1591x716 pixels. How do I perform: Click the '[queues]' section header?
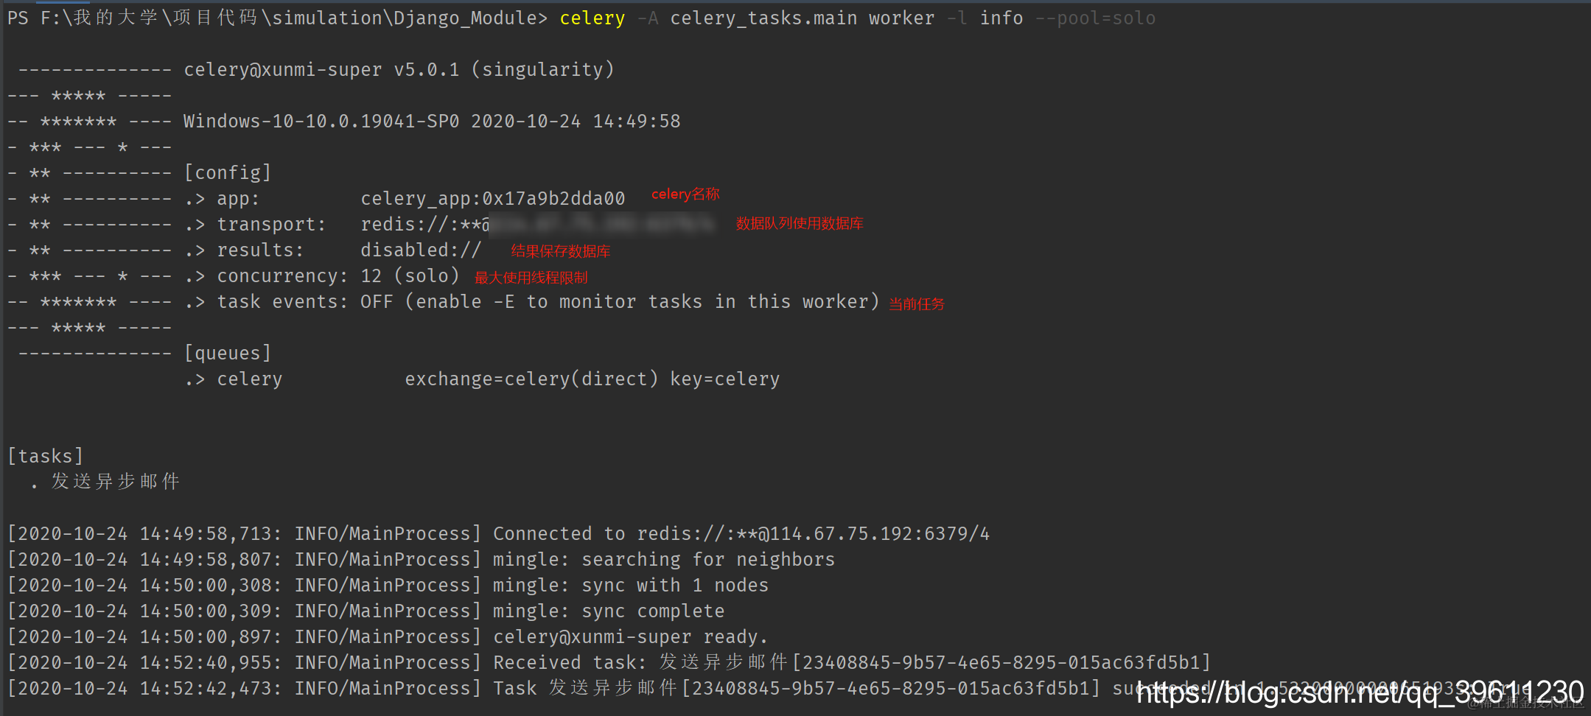(228, 354)
